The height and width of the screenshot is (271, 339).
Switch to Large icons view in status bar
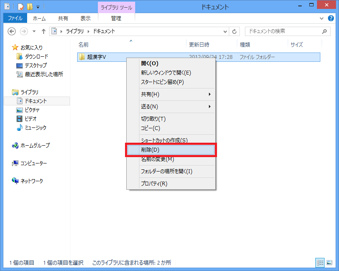328,263
